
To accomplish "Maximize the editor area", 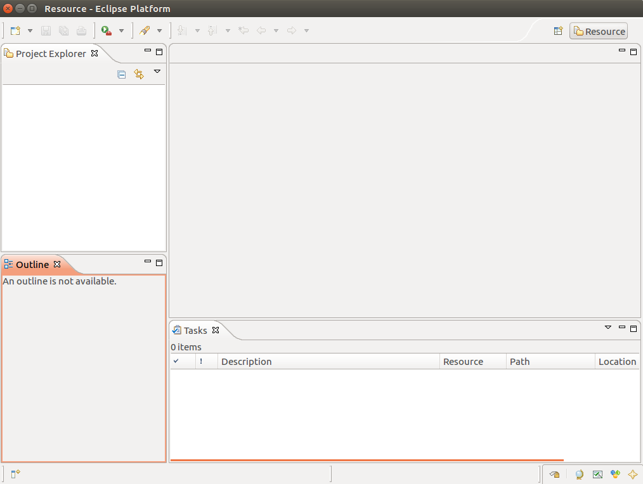I will pyautogui.click(x=633, y=52).
